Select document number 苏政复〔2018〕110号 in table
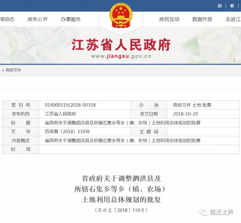241x223 pixels. click(67, 132)
